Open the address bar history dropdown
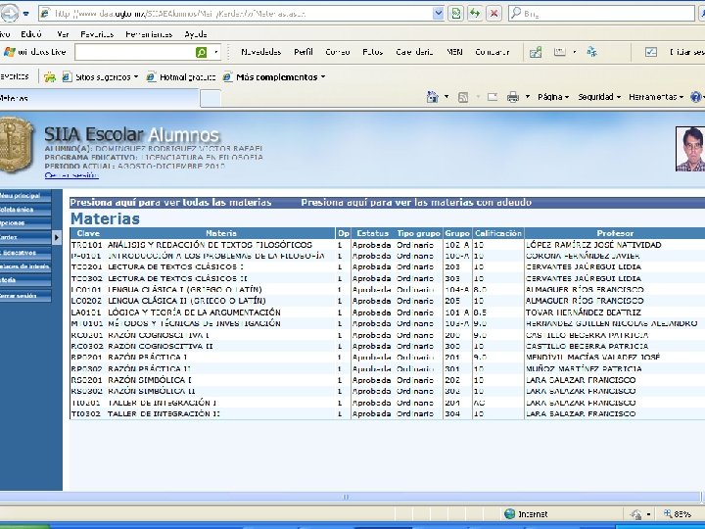Viewport: 705px width, 529px height. coord(438,14)
